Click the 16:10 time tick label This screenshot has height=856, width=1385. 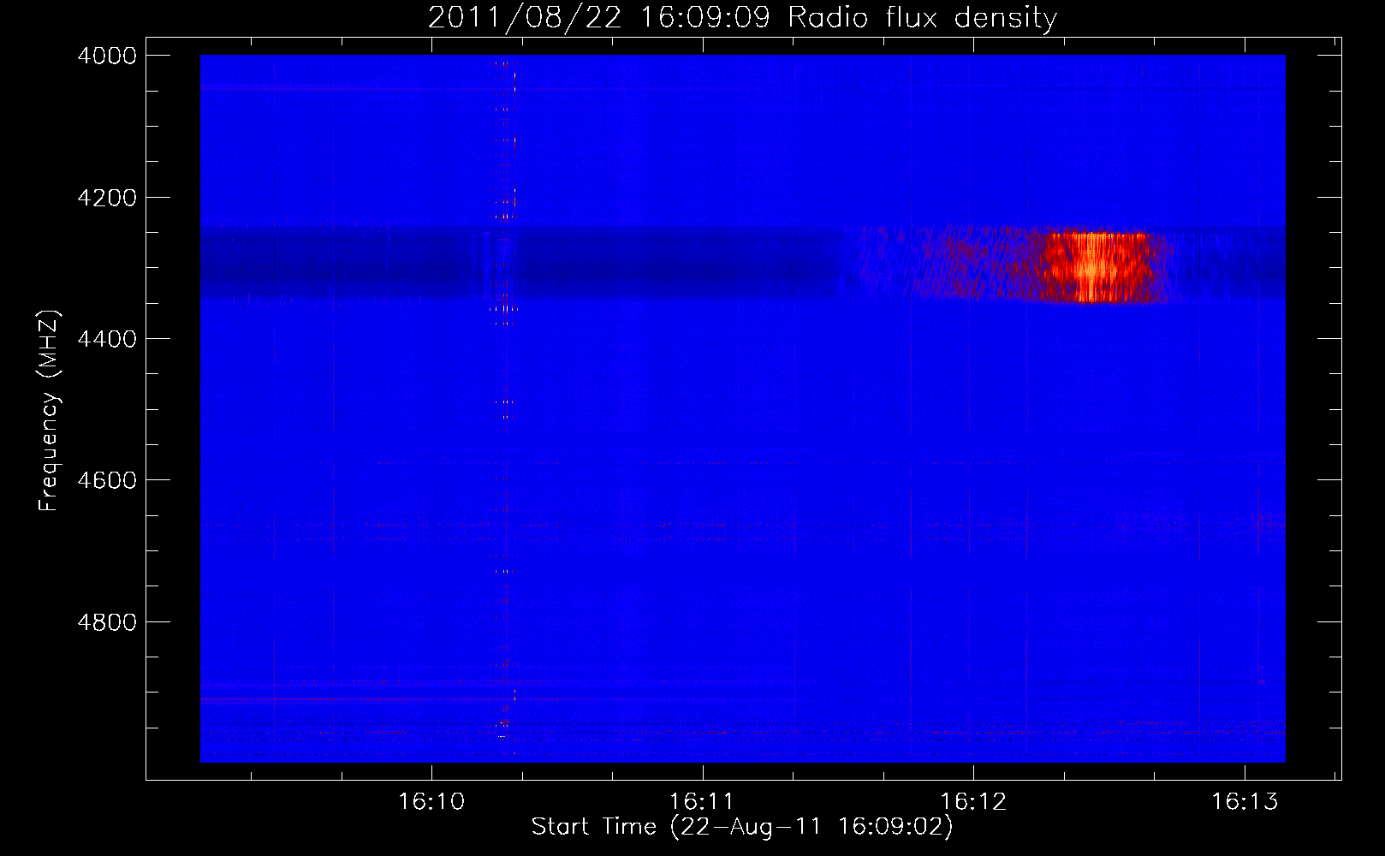(x=431, y=802)
